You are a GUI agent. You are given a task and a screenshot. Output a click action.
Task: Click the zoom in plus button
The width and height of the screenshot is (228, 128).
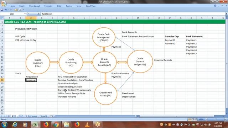point(226,119)
